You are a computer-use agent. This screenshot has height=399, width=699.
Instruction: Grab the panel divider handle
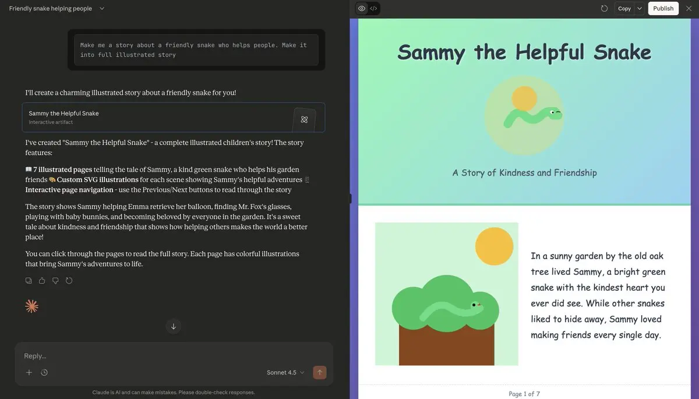[351, 199]
